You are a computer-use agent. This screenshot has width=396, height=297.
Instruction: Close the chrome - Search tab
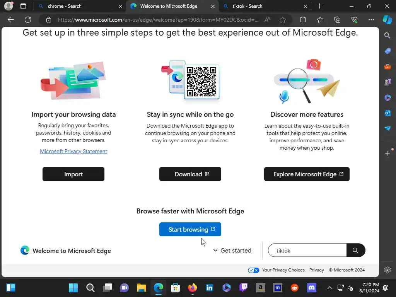(121, 6)
